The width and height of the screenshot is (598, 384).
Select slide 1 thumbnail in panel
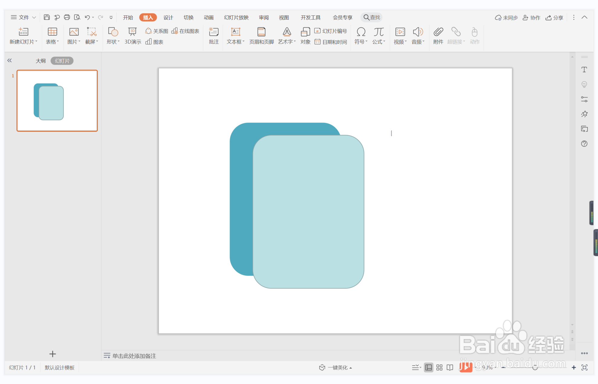pyautogui.click(x=57, y=100)
